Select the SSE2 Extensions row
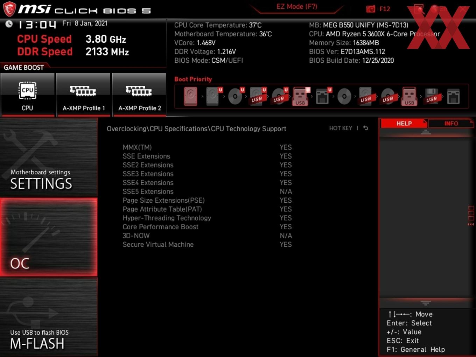476x357 pixels. [207, 165]
